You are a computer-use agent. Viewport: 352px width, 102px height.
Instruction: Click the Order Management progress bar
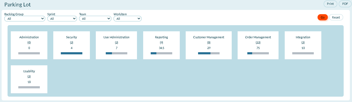click(258, 53)
